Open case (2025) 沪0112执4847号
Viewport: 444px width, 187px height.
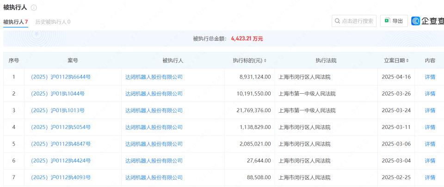[61, 144]
